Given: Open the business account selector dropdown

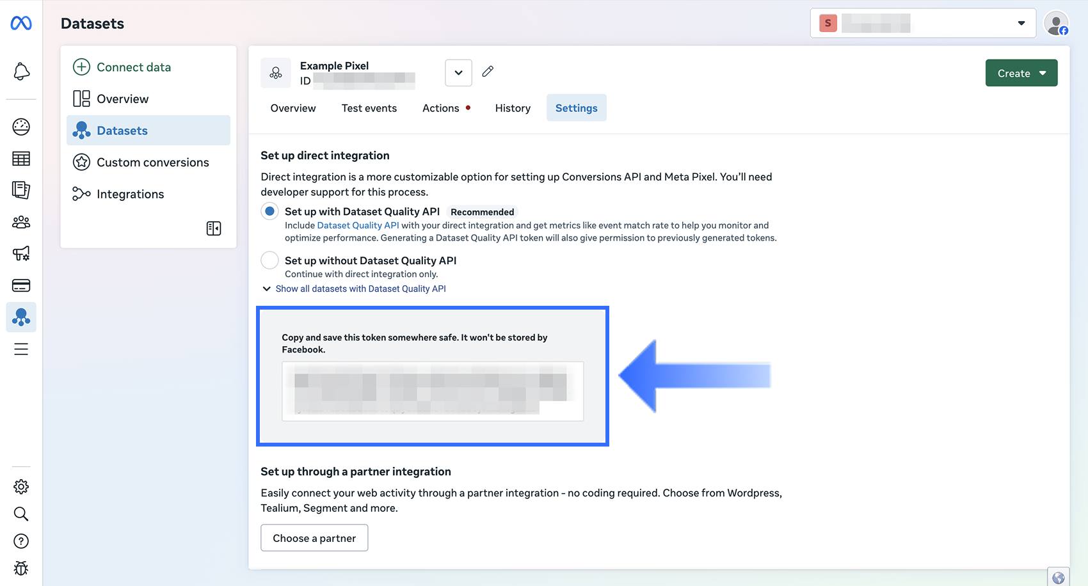Looking at the screenshot, I should (x=923, y=24).
